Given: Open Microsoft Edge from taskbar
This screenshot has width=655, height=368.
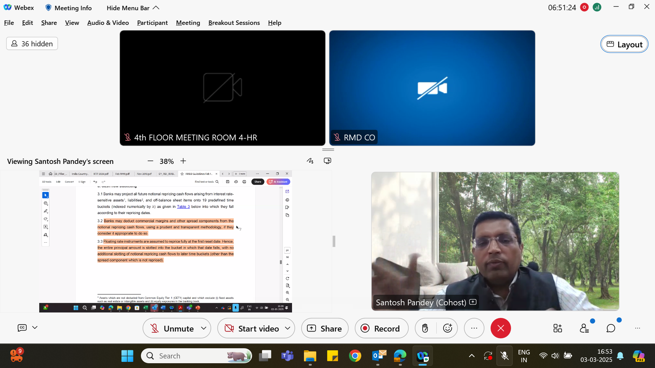Looking at the screenshot, I should (x=400, y=356).
